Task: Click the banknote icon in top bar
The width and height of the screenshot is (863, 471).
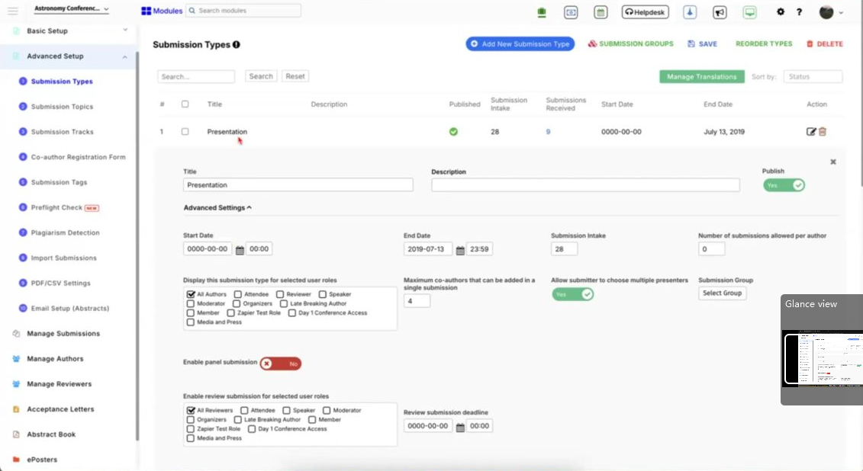Action: pyautogui.click(x=571, y=12)
